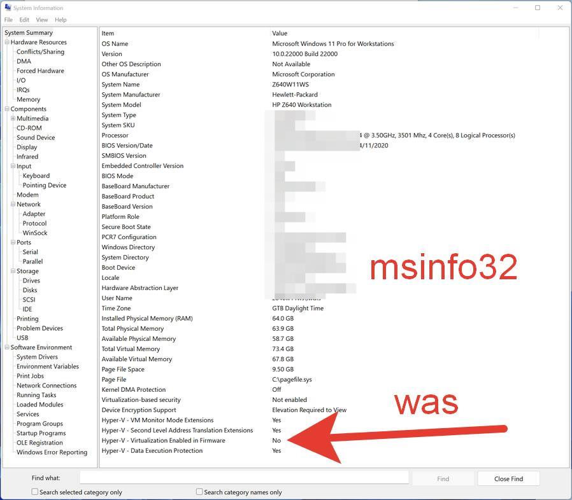Select the SCSI category

pos(29,300)
